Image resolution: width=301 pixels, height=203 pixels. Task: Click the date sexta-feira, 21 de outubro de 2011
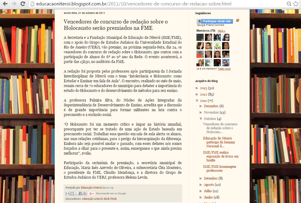tap(84, 13)
